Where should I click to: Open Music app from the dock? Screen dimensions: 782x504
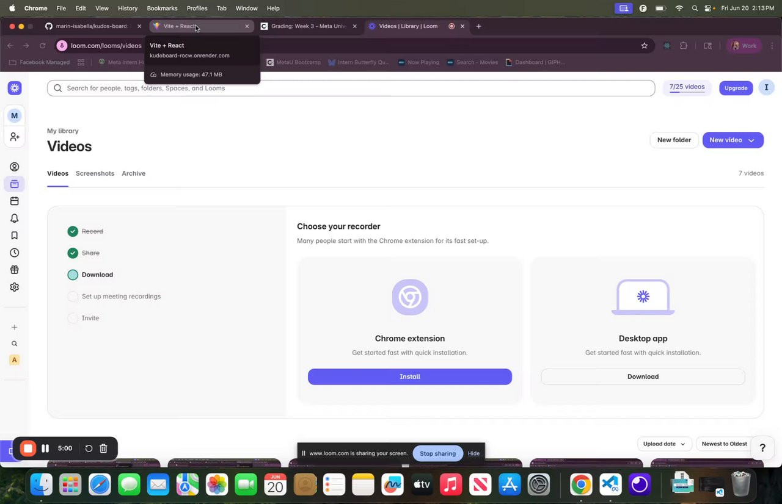point(451,485)
